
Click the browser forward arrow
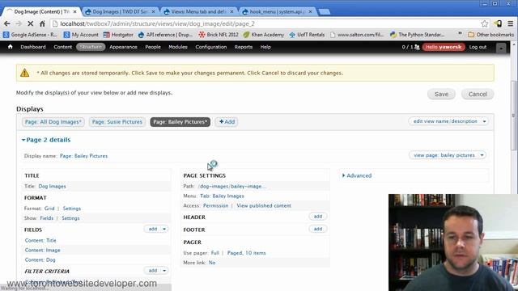(x=19, y=23)
